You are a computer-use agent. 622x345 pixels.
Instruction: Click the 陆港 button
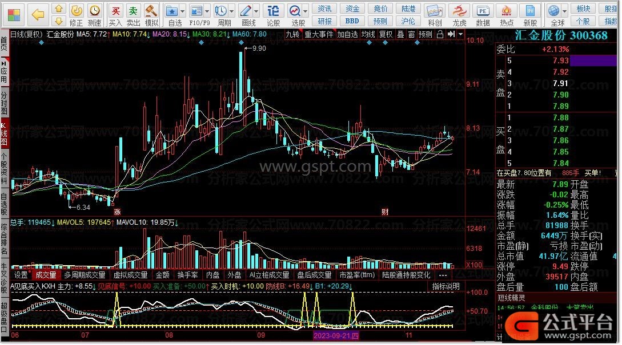click(x=408, y=9)
